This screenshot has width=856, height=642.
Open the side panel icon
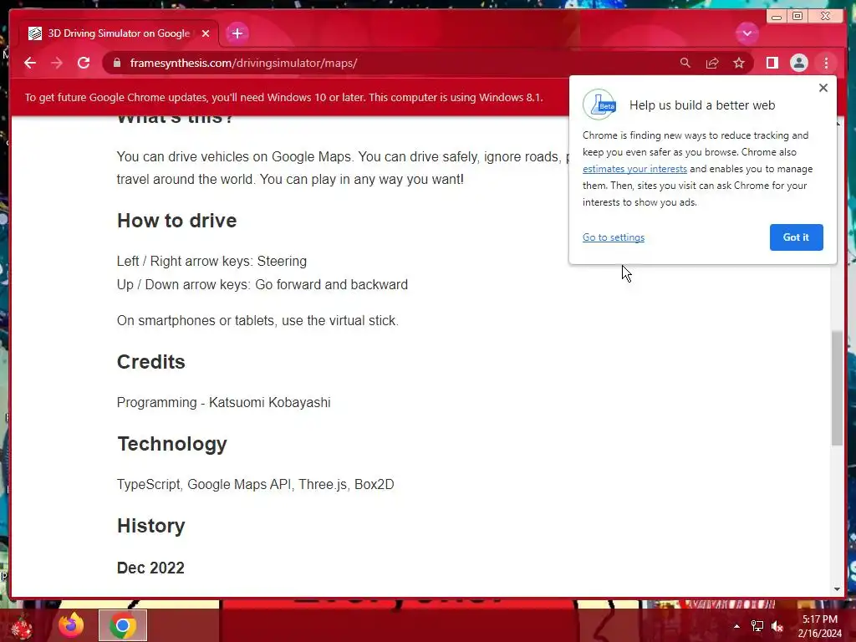772,63
